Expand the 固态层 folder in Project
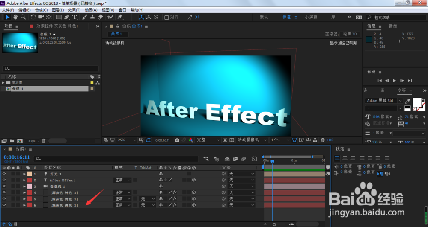The width and height of the screenshot is (428, 227). [3, 83]
